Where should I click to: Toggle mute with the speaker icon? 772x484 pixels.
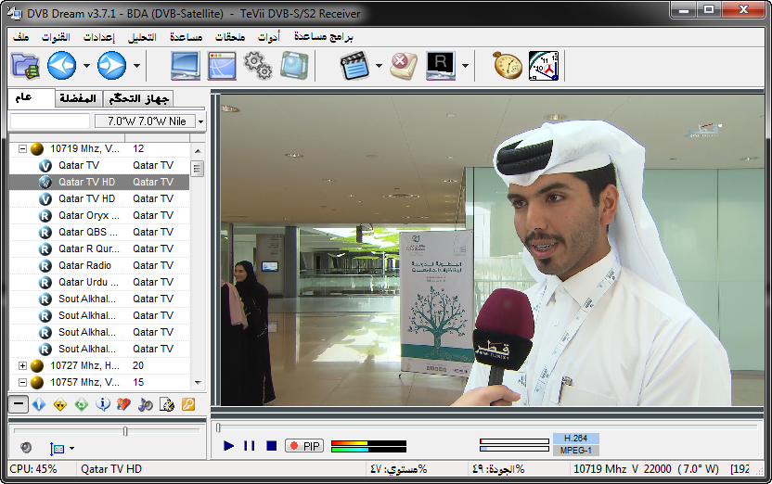click(x=26, y=447)
